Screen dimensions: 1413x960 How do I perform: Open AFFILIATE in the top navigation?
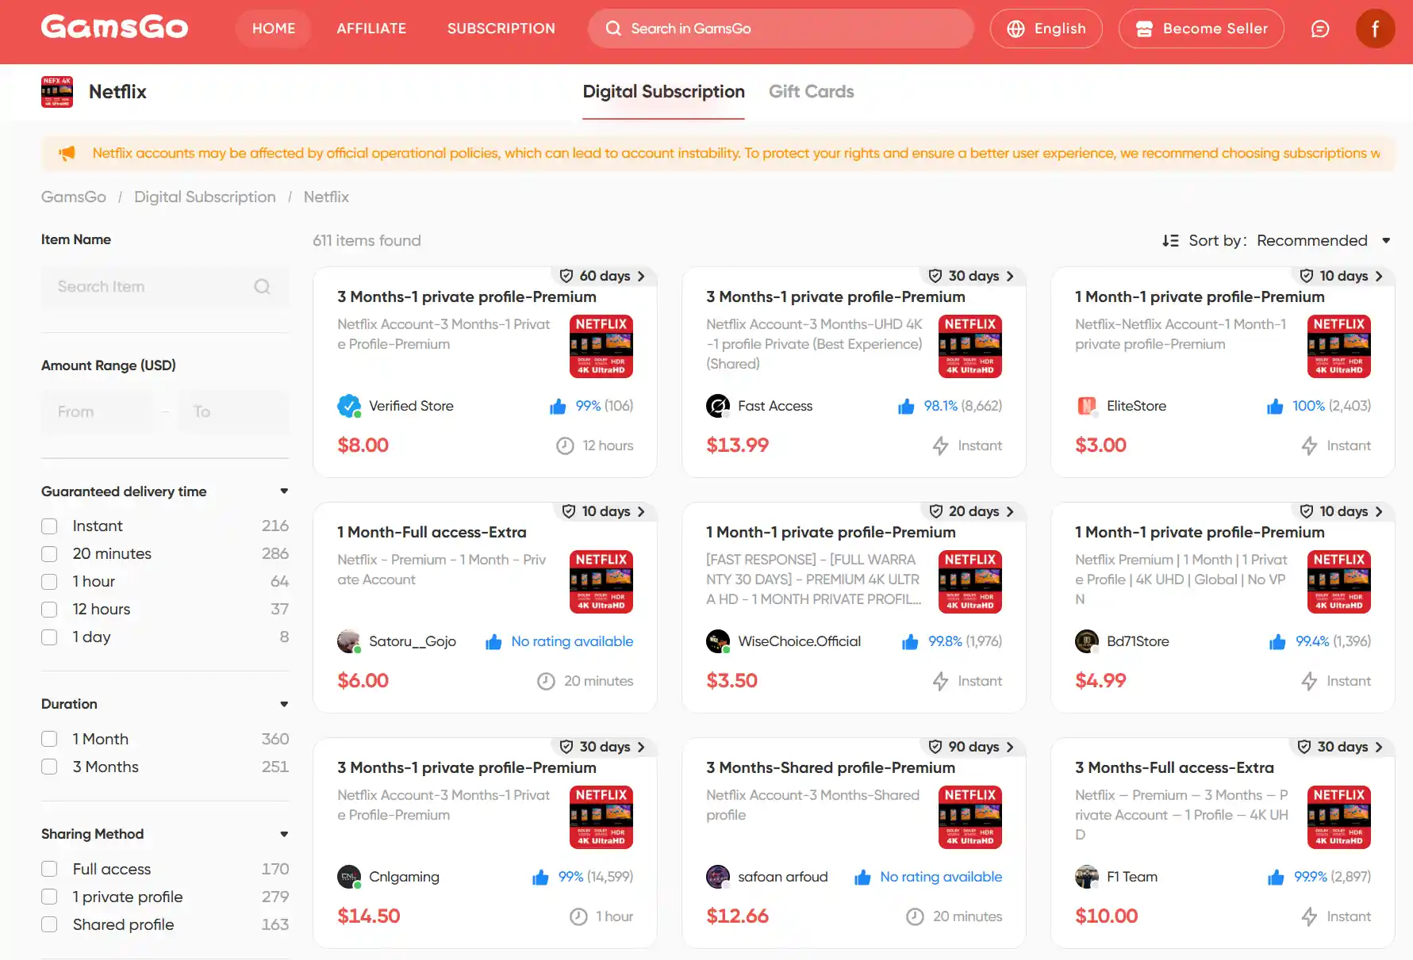click(x=371, y=29)
